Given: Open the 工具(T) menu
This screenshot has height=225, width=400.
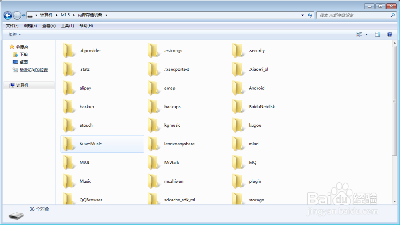Looking at the screenshot, I should point(67,26).
